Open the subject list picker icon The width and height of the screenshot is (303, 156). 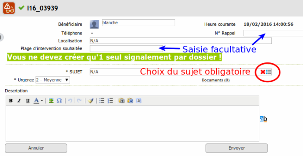(x=269, y=72)
